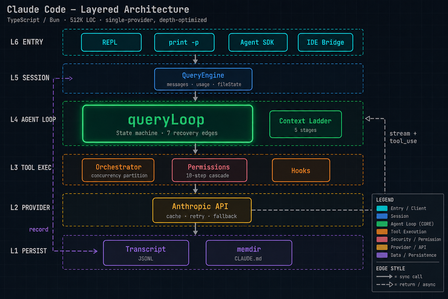
Task: Click the "L4 AGENT LOOP" layer label
Action: 33,119
